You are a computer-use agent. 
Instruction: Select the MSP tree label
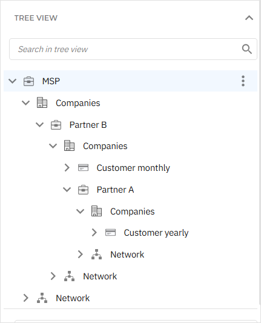coord(51,81)
